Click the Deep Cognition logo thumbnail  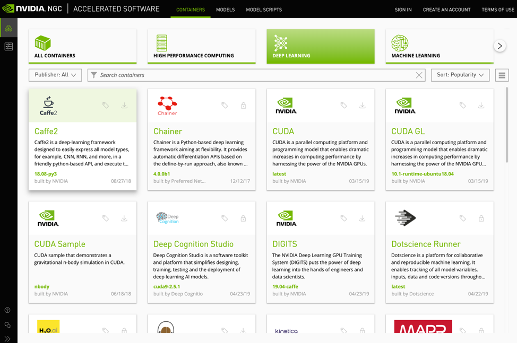(167, 218)
